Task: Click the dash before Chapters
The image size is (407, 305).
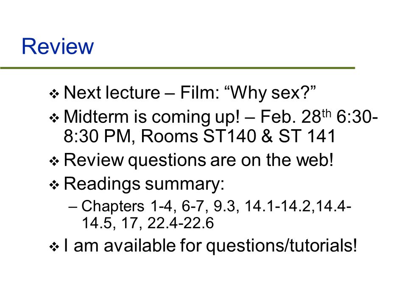Action: (72, 207)
